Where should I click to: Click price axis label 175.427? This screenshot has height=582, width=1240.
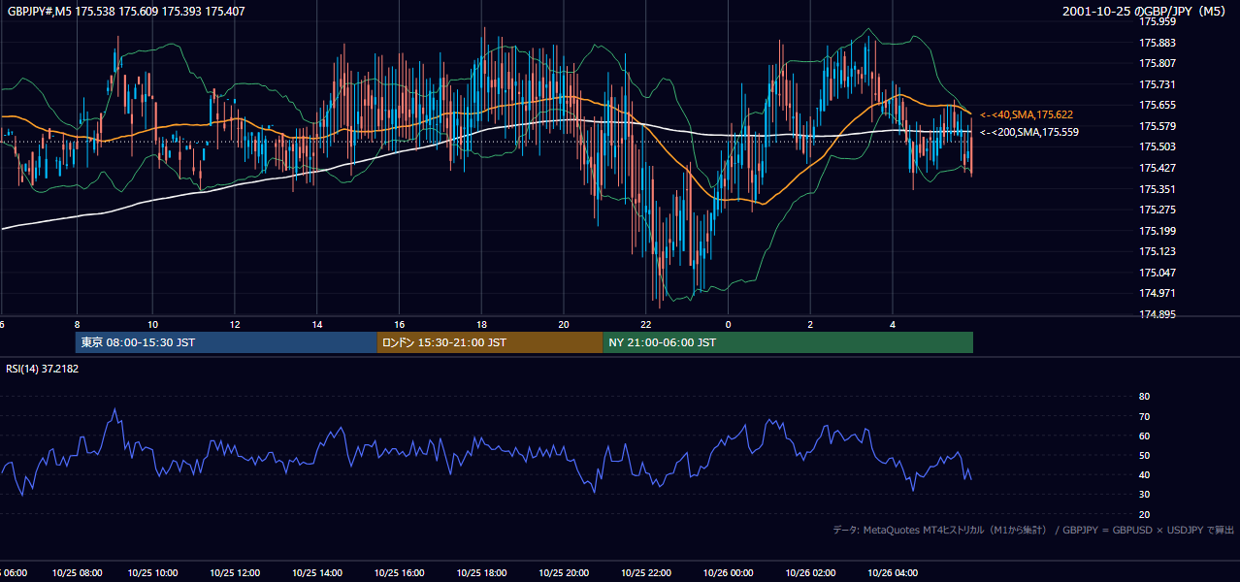pyautogui.click(x=1158, y=168)
